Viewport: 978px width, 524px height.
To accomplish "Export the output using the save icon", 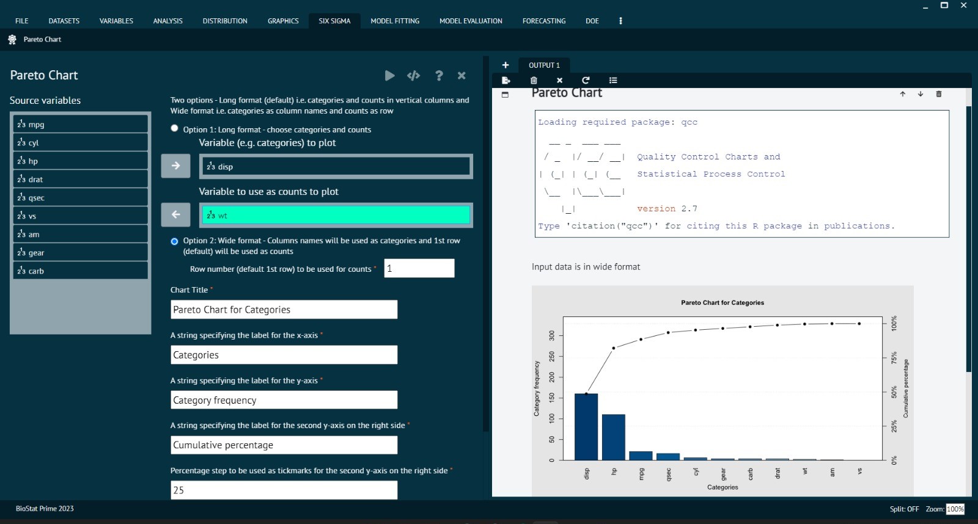I will point(506,80).
